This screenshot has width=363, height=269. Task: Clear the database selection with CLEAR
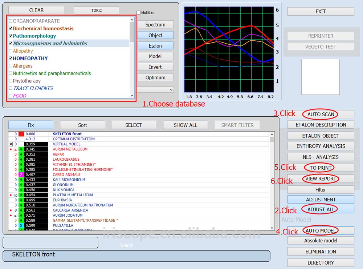[36, 10]
